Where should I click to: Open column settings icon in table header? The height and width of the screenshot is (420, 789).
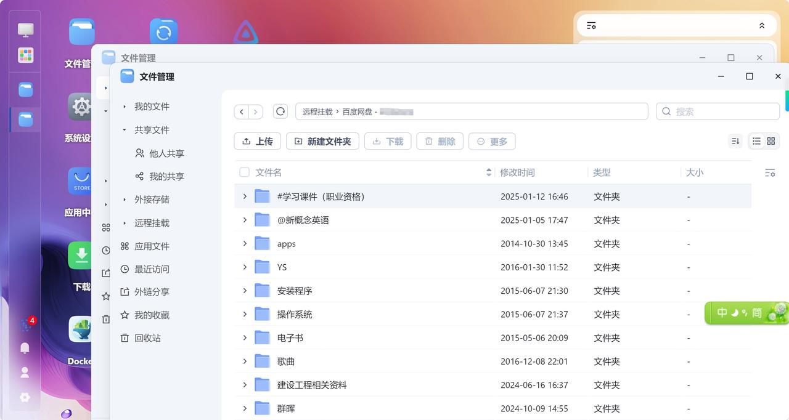(x=770, y=172)
